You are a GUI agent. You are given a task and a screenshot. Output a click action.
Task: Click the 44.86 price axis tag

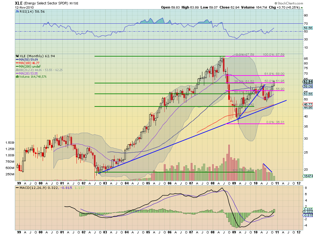[308, 107]
